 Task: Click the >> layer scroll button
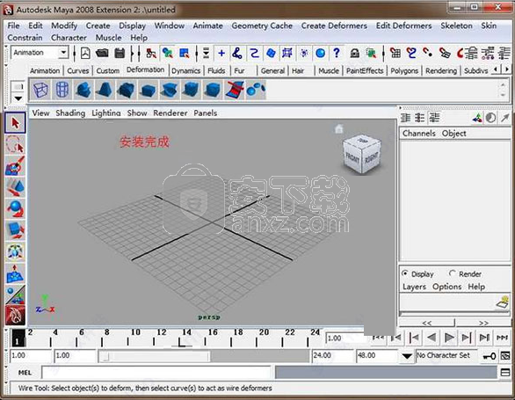click(483, 323)
